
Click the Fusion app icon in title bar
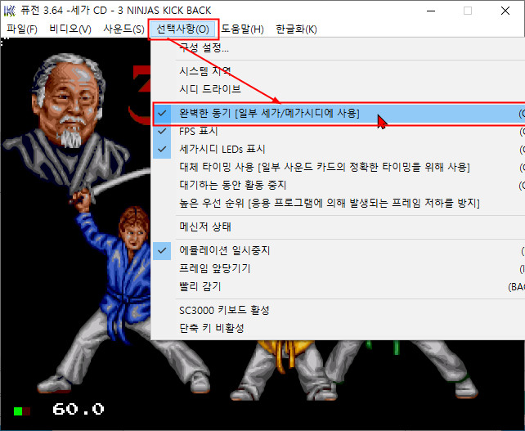click(x=9, y=11)
